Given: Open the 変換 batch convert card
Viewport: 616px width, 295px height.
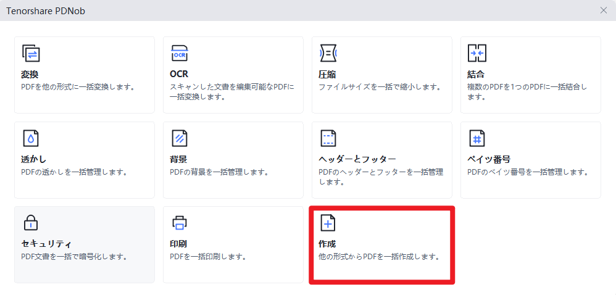Looking at the screenshot, I should tap(85, 75).
